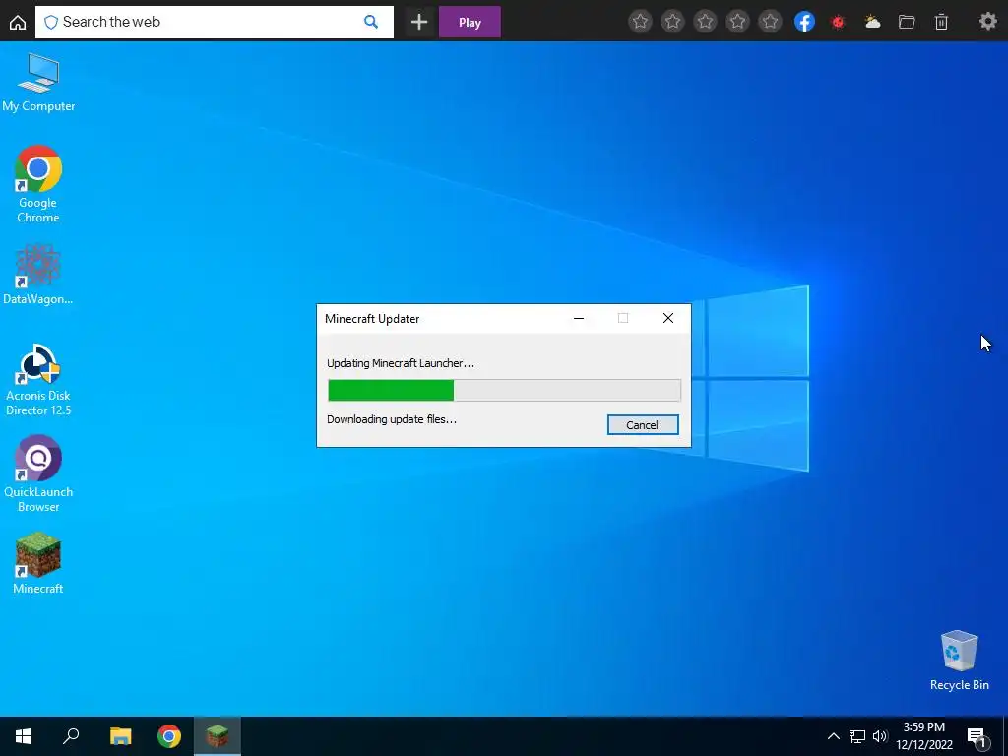Click the first star bookmark slot
Viewport: 1008px width, 756px height.
coord(640,22)
